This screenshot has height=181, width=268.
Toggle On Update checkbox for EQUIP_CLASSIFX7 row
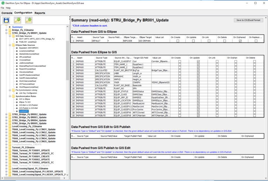[x=198, y=61]
